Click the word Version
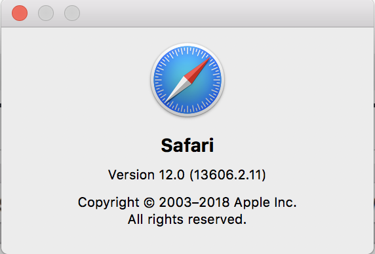The height and width of the screenshot is (254, 375). coord(131,175)
